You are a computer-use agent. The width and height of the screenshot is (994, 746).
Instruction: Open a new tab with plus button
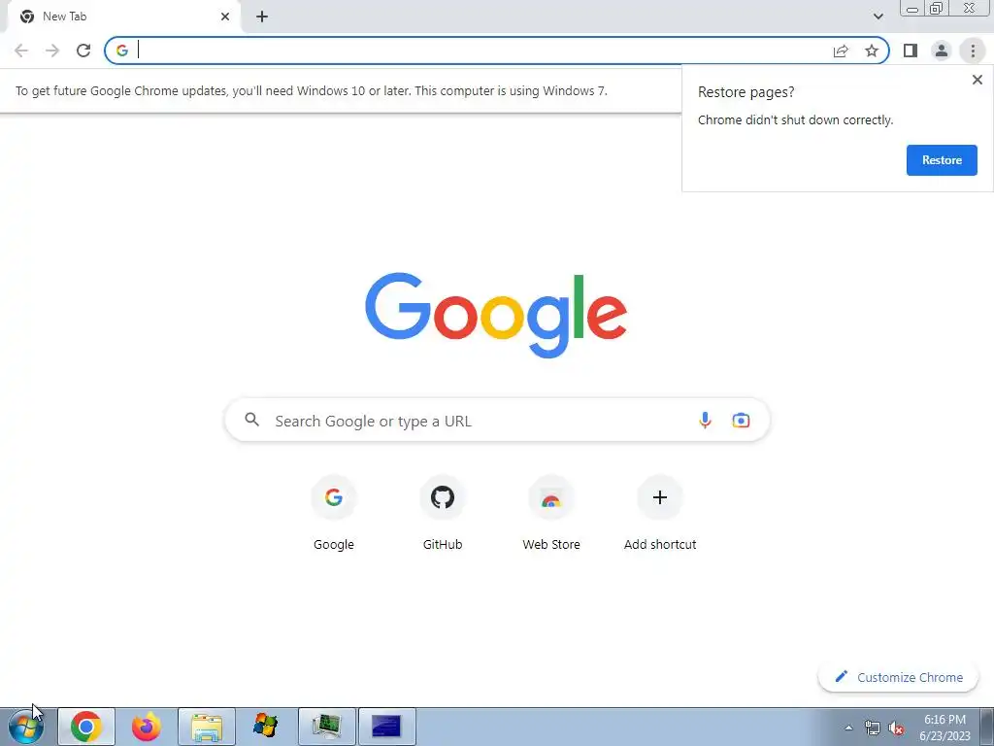pos(262,17)
